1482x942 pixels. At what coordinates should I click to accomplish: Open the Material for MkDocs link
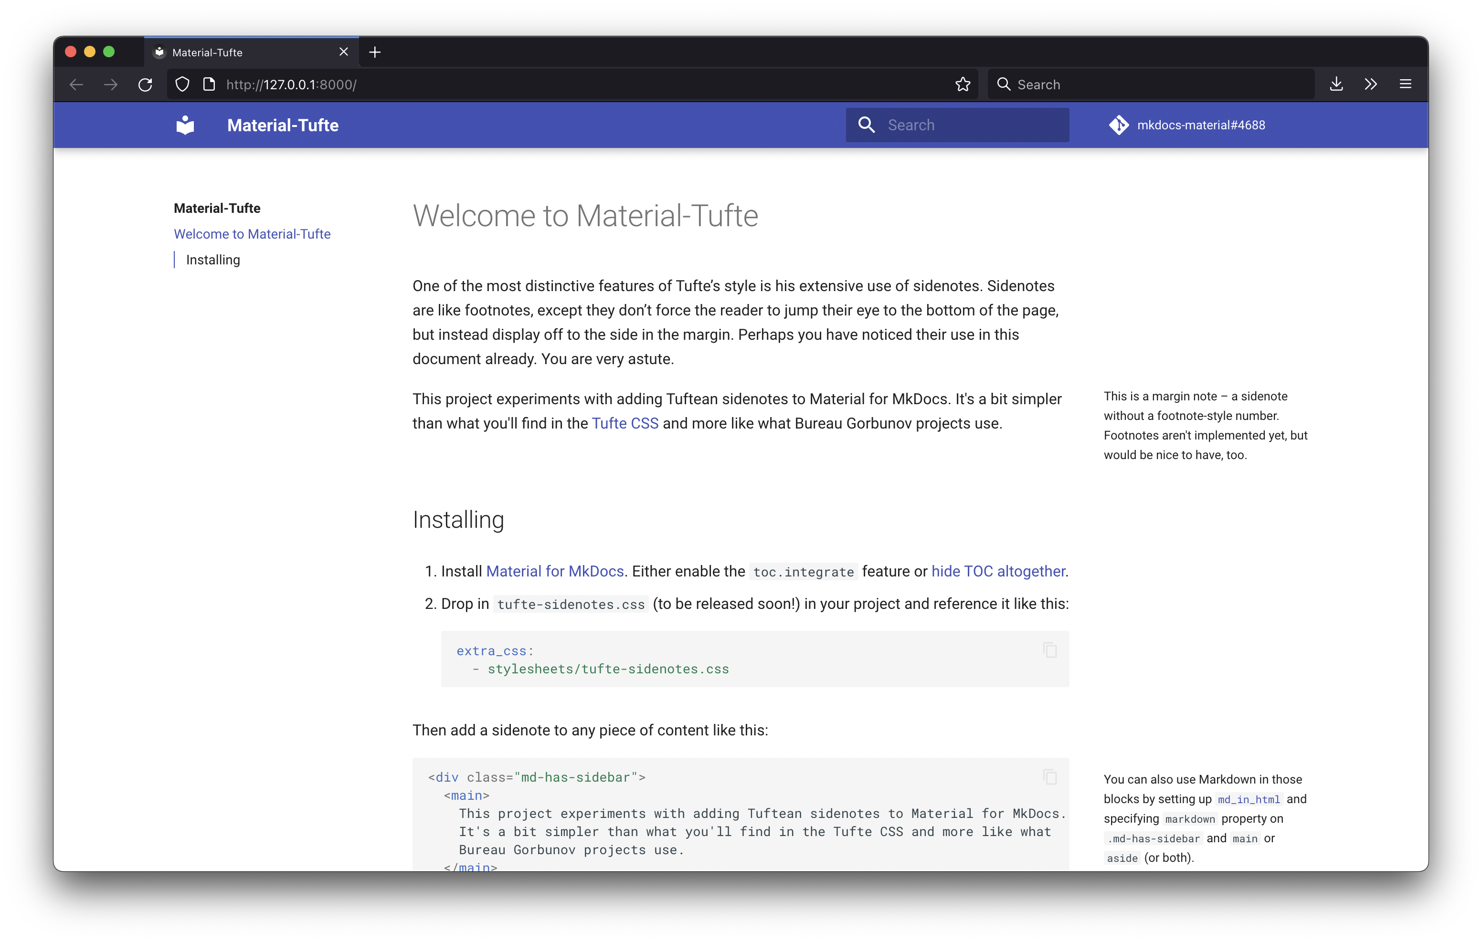click(x=555, y=571)
